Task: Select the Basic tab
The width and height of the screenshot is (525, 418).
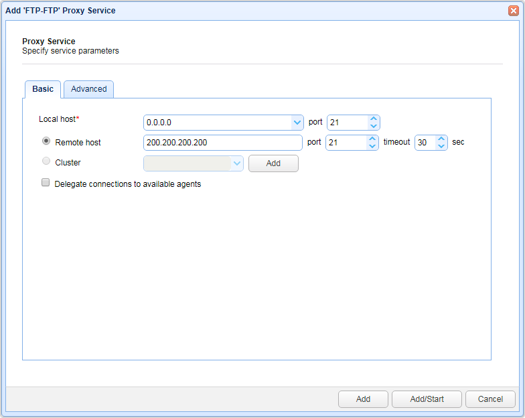Action: point(43,89)
